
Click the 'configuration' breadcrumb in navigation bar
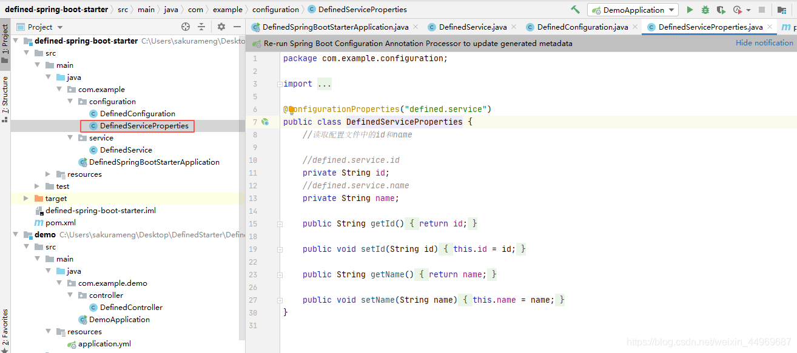point(275,10)
